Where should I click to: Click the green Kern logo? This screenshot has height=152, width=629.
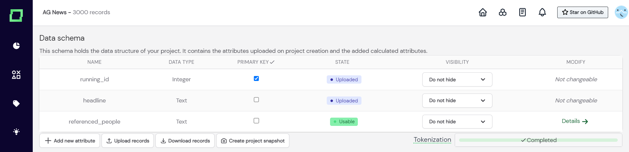[x=16, y=16]
